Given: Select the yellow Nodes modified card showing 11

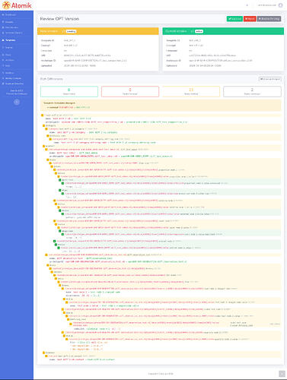Looking at the screenshot, I should 191,91.
